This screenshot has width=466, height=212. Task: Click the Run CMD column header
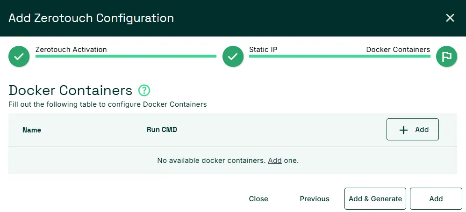(x=162, y=130)
